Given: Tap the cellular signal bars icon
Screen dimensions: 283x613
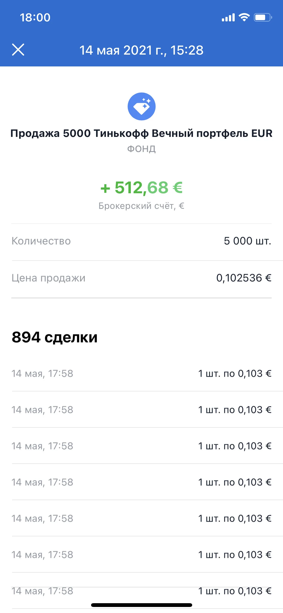Looking at the screenshot, I should (x=228, y=17).
